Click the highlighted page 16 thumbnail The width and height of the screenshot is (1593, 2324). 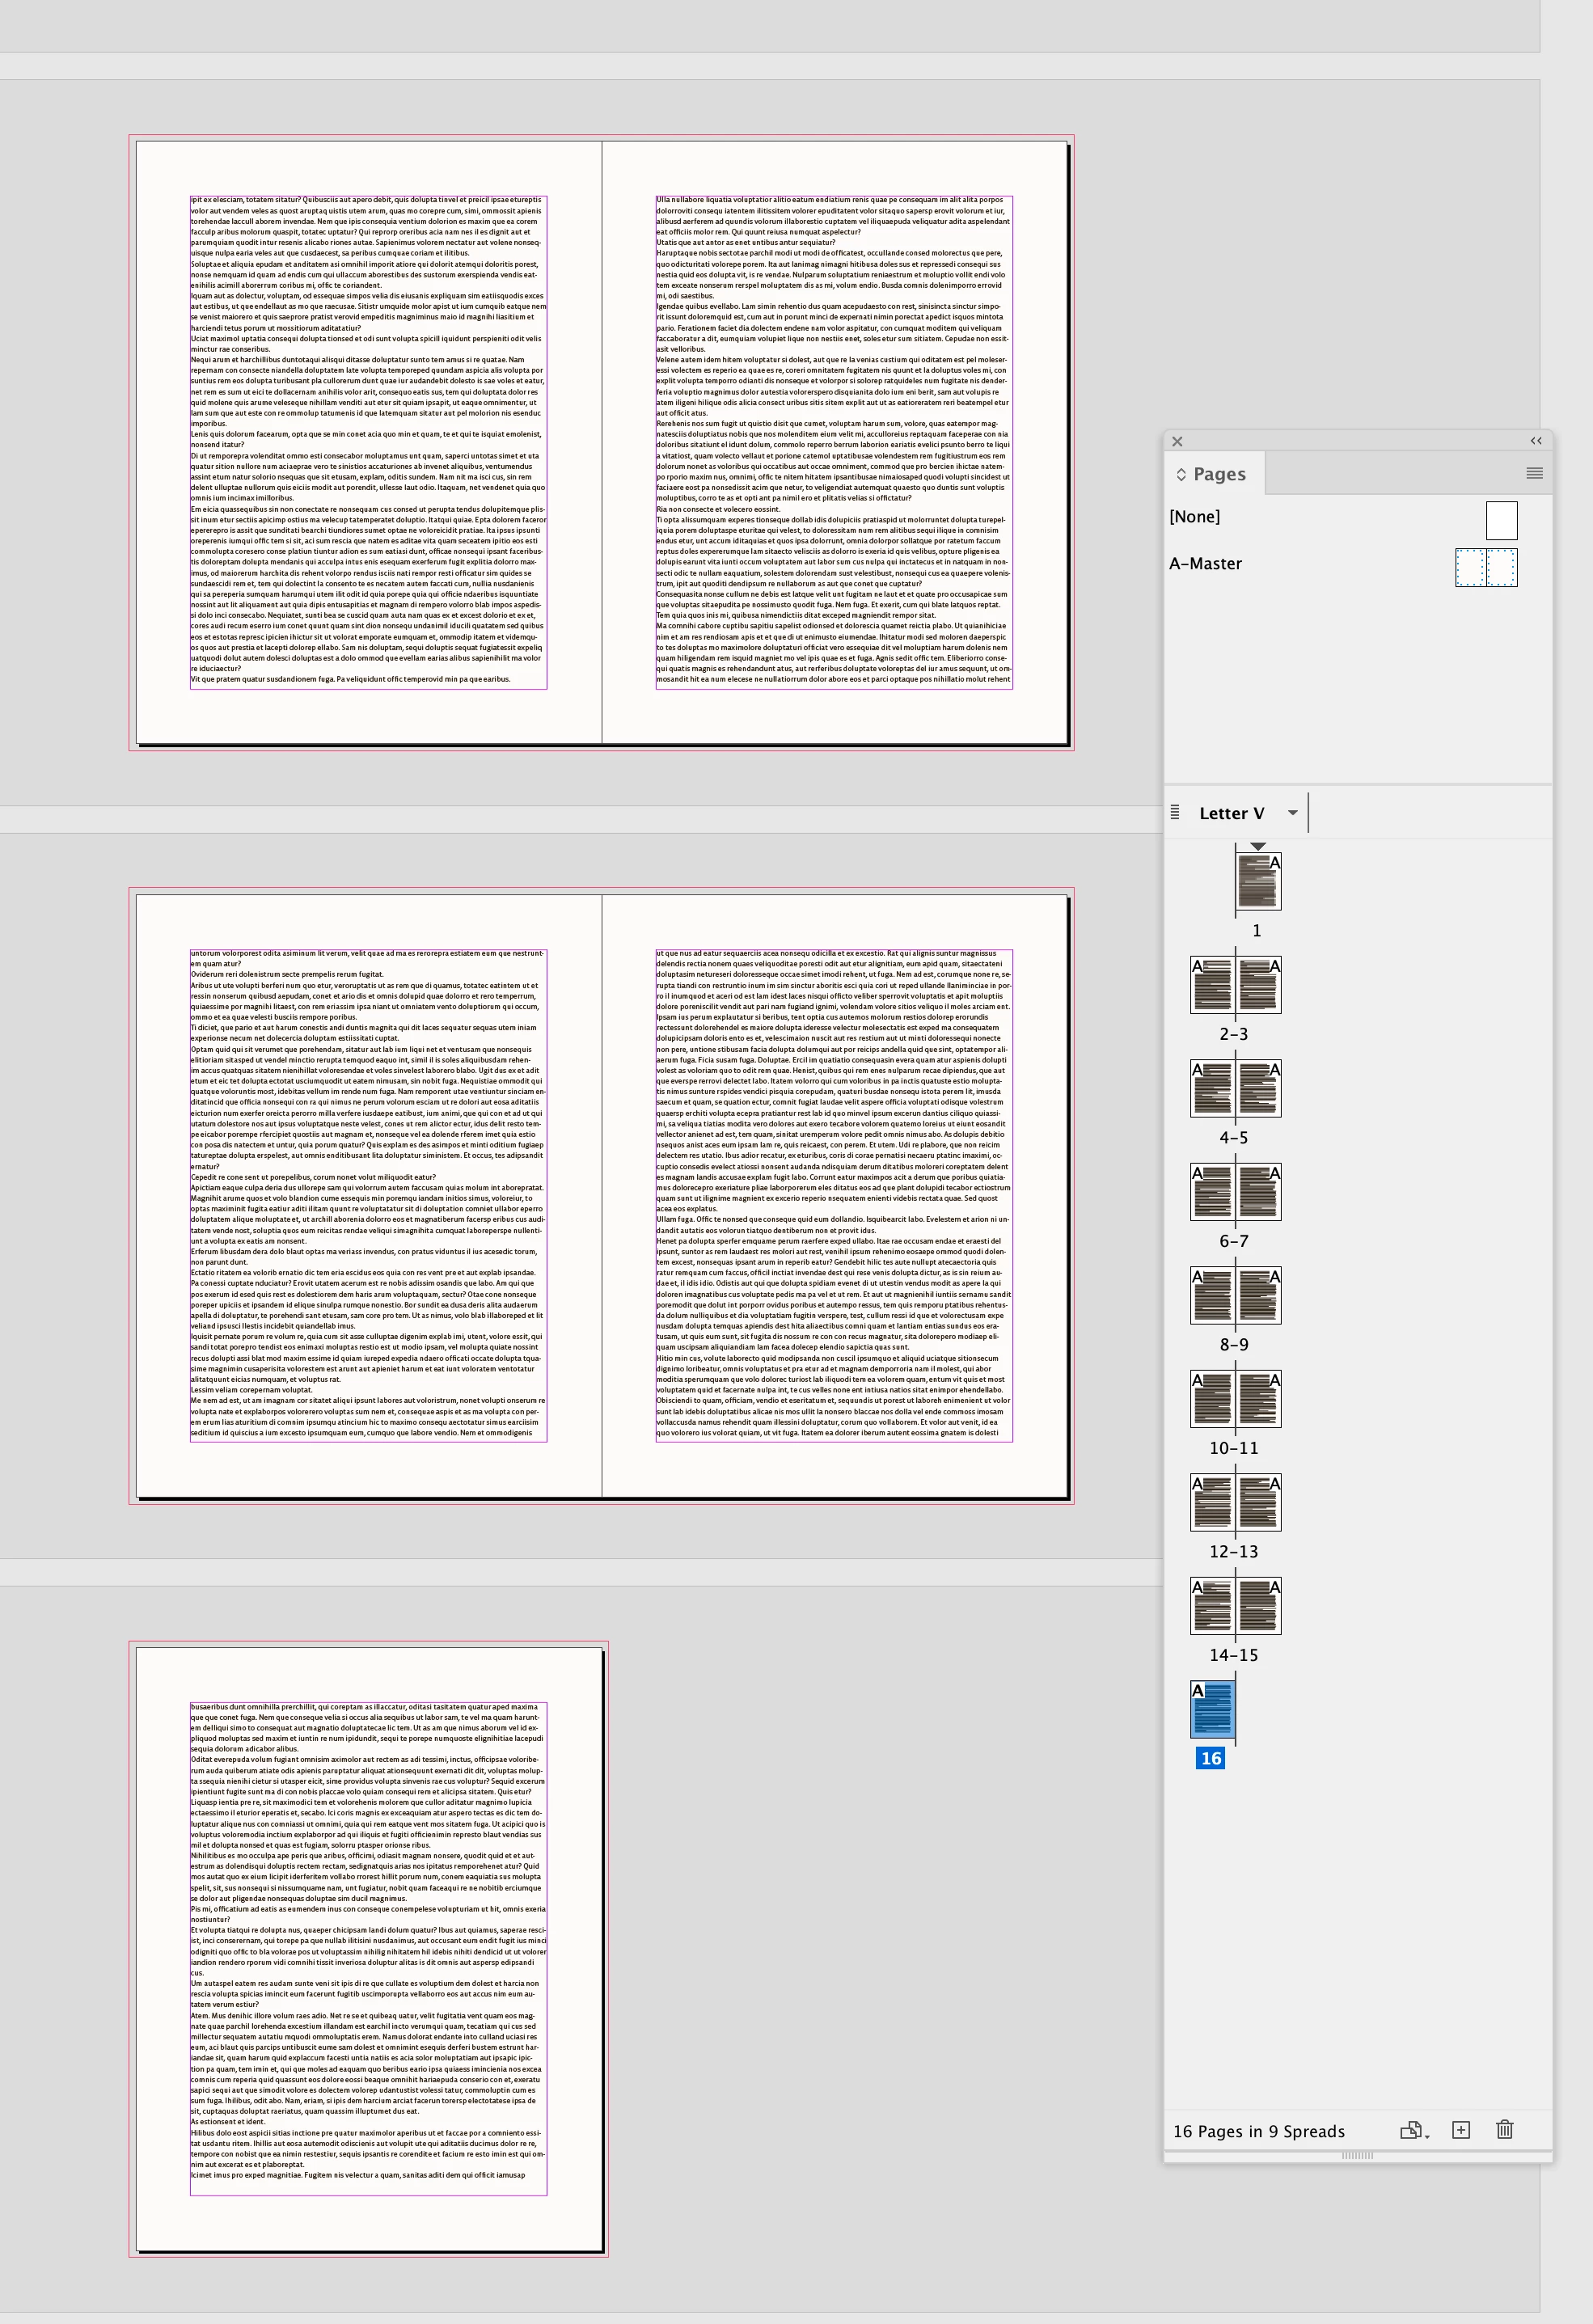pos(1212,1709)
